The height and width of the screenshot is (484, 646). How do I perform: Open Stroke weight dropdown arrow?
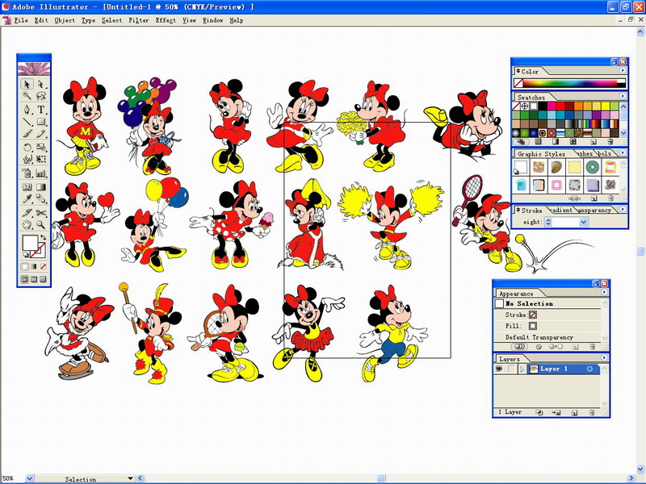click(x=583, y=223)
